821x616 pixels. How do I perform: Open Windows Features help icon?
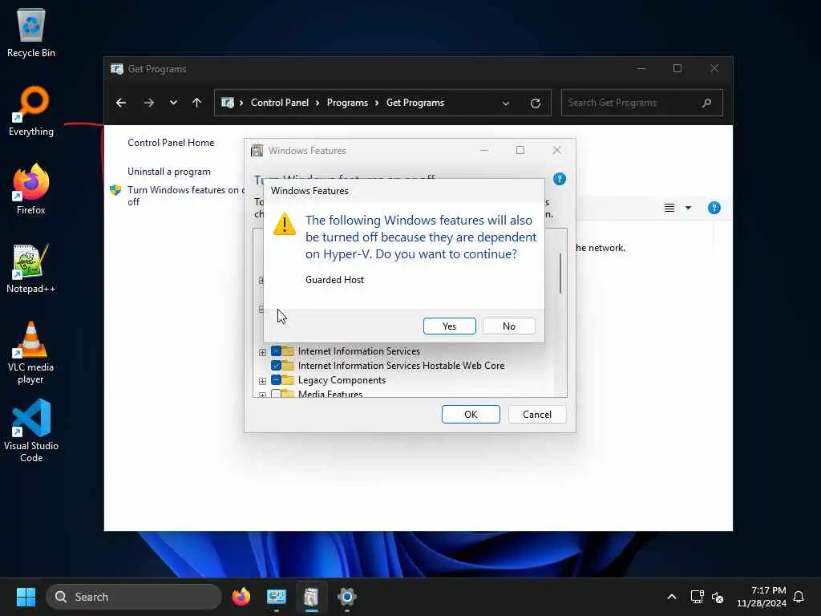[559, 179]
